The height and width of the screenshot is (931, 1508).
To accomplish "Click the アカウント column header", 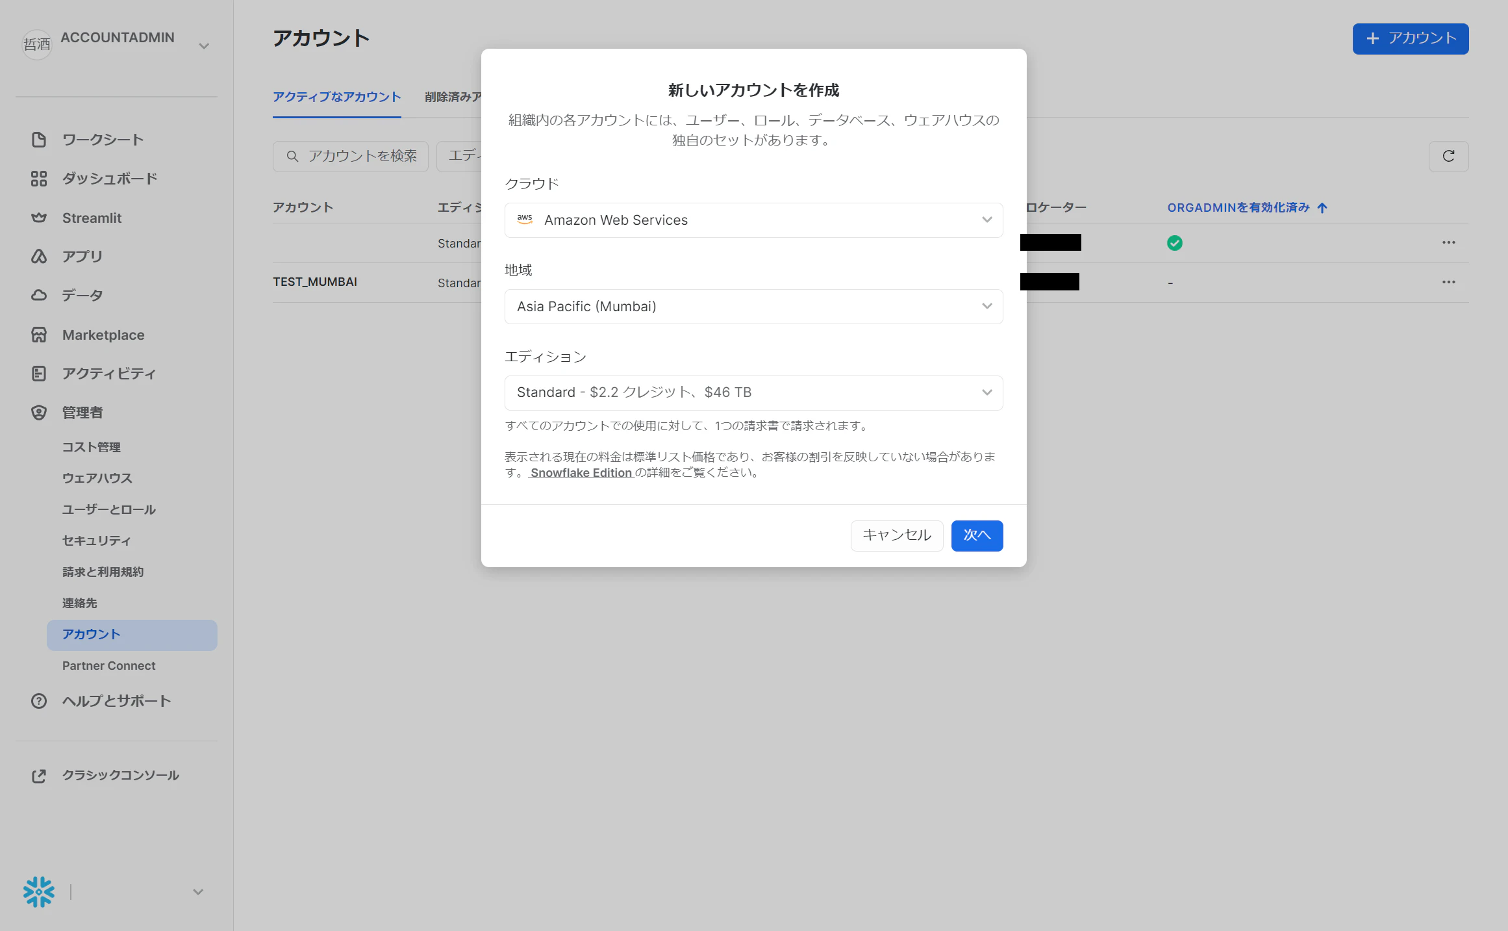I will click(303, 207).
